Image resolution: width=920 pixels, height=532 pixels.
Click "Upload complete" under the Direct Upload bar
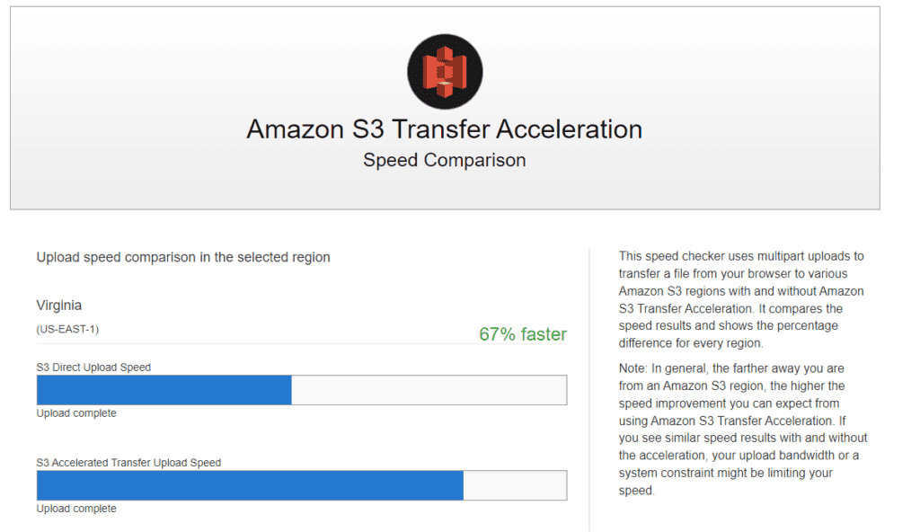pos(76,413)
